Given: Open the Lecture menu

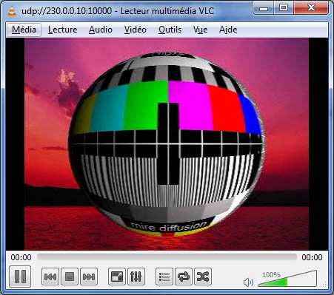Looking at the screenshot, I should (x=62, y=30).
